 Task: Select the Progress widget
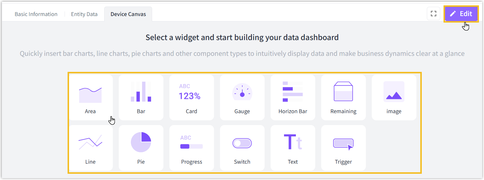pyautogui.click(x=191, y=148)
